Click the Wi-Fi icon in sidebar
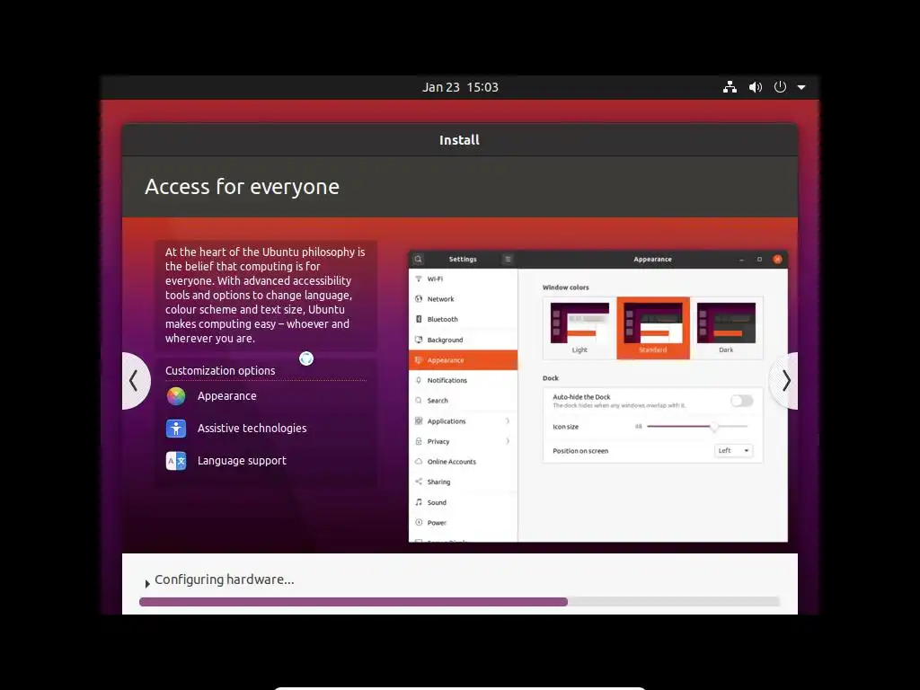Image resolution: width=920 pixels, height=690 pixels. click(419, 279)
